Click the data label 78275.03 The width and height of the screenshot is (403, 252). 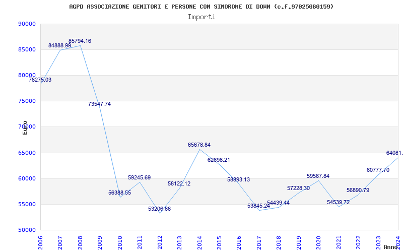pos(40,80)
